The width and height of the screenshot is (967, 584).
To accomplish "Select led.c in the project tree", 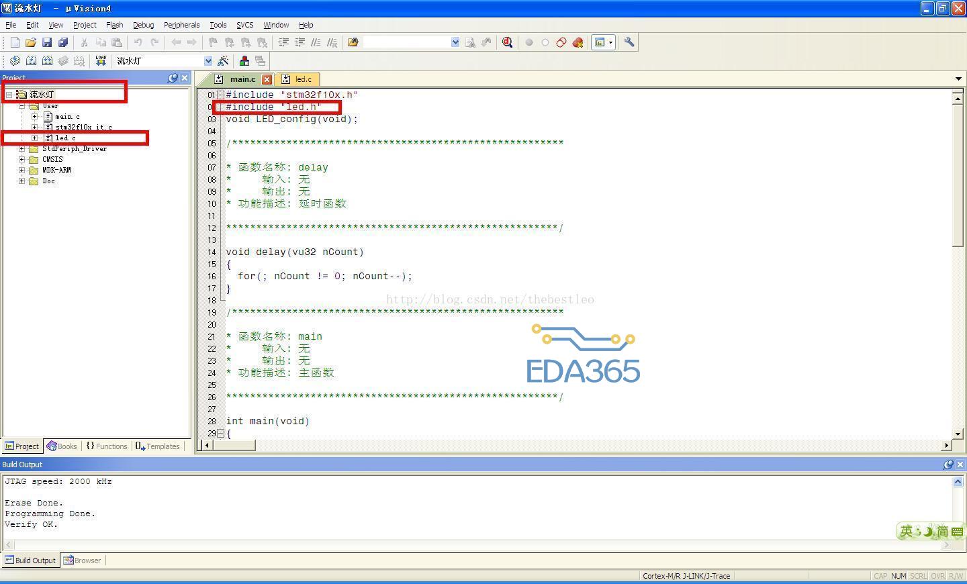I will pyautogui.click(x=65, y=138).
